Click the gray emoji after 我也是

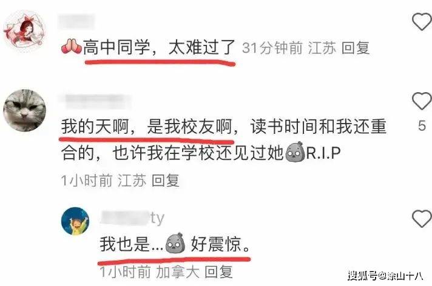click(175, 243)
